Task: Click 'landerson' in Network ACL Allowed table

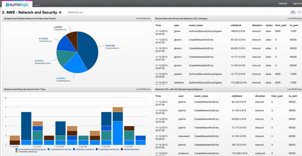Action: click(183, 153)
